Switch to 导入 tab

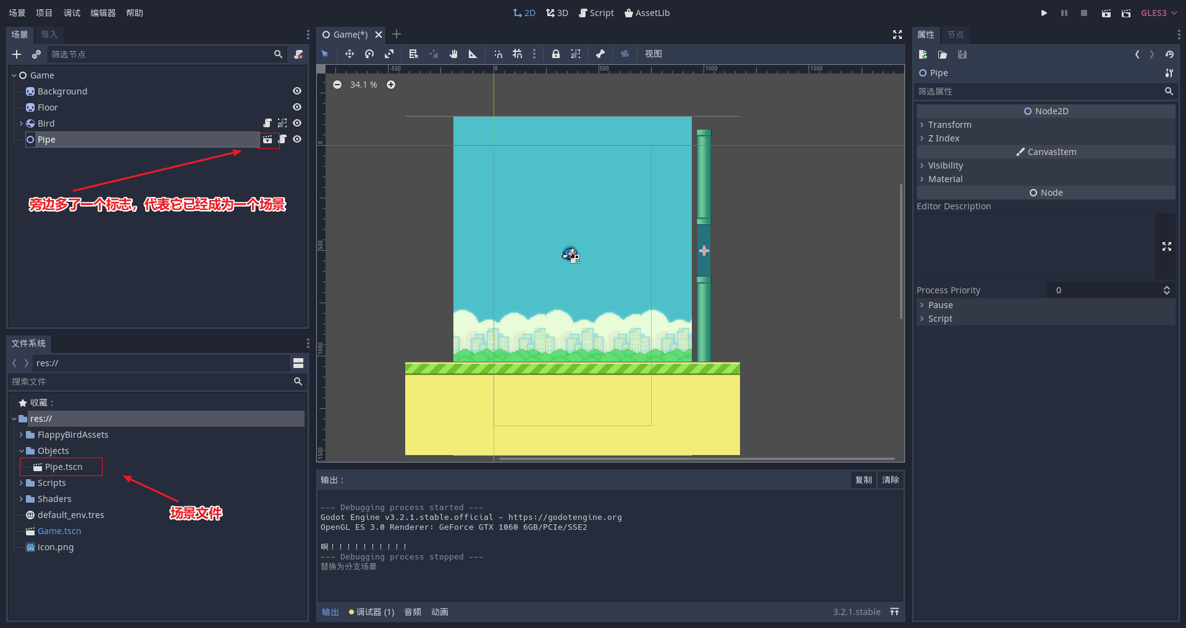[49, 35]
